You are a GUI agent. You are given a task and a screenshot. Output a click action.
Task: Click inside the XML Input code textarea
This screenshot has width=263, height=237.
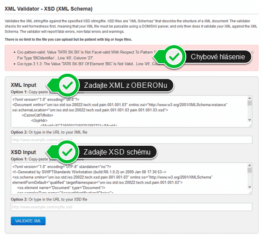pos(127,111)
